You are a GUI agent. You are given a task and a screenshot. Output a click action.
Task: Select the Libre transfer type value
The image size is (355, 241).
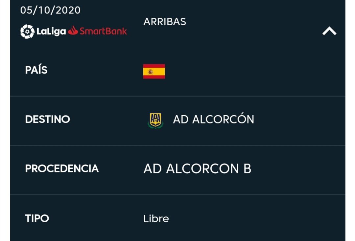point(156,218)
